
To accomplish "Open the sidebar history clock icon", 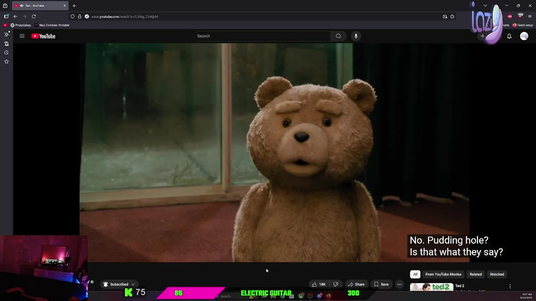I will pos(6,52).
